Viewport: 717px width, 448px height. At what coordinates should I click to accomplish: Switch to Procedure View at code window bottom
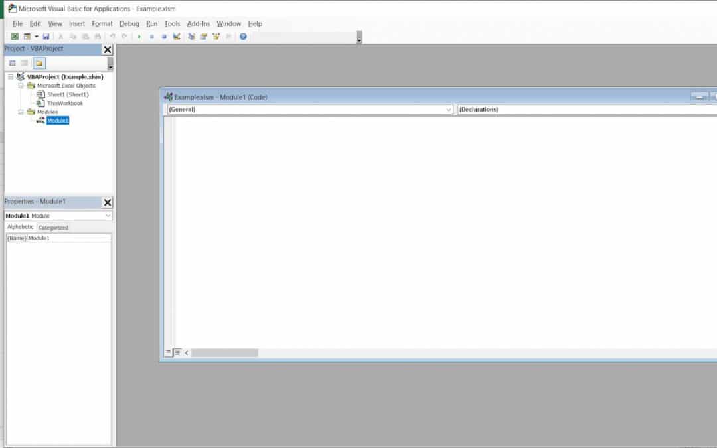pos(168,353)
